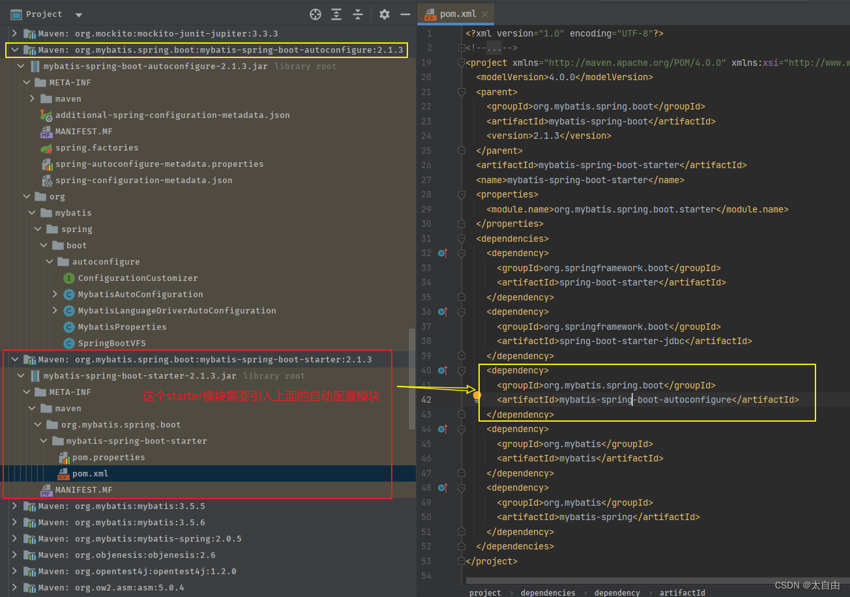Unfold the collapsed comment on line 2

click(x=462, y=48)
